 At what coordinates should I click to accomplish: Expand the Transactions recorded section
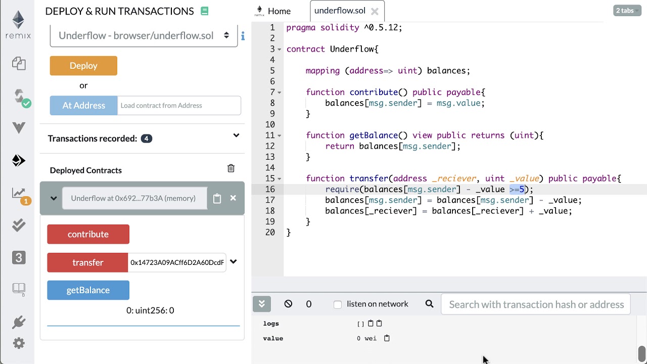[236, 135]
